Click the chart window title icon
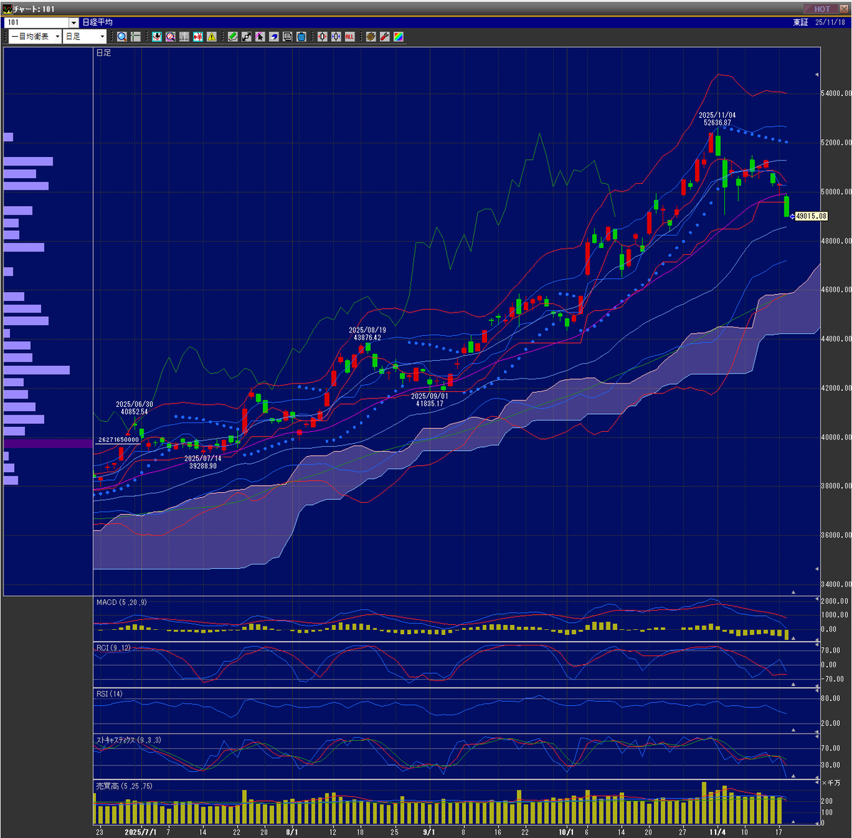This screenshot has height=838, width=852. (x=8, y=9)
